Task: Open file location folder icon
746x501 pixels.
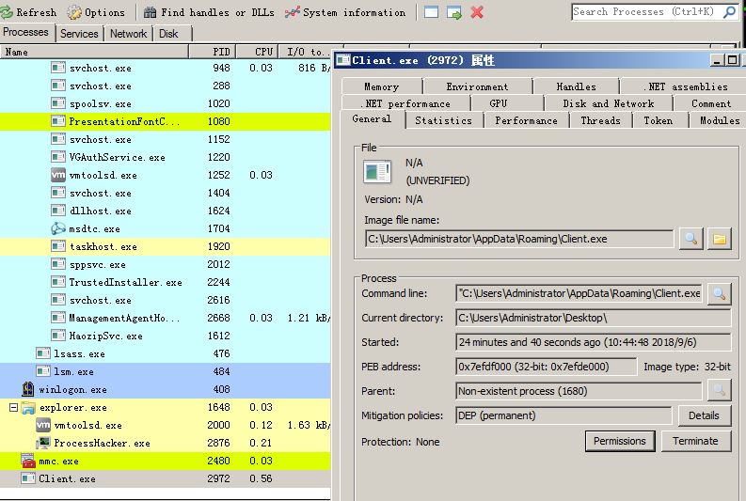Action: click(x=720, y=239)
